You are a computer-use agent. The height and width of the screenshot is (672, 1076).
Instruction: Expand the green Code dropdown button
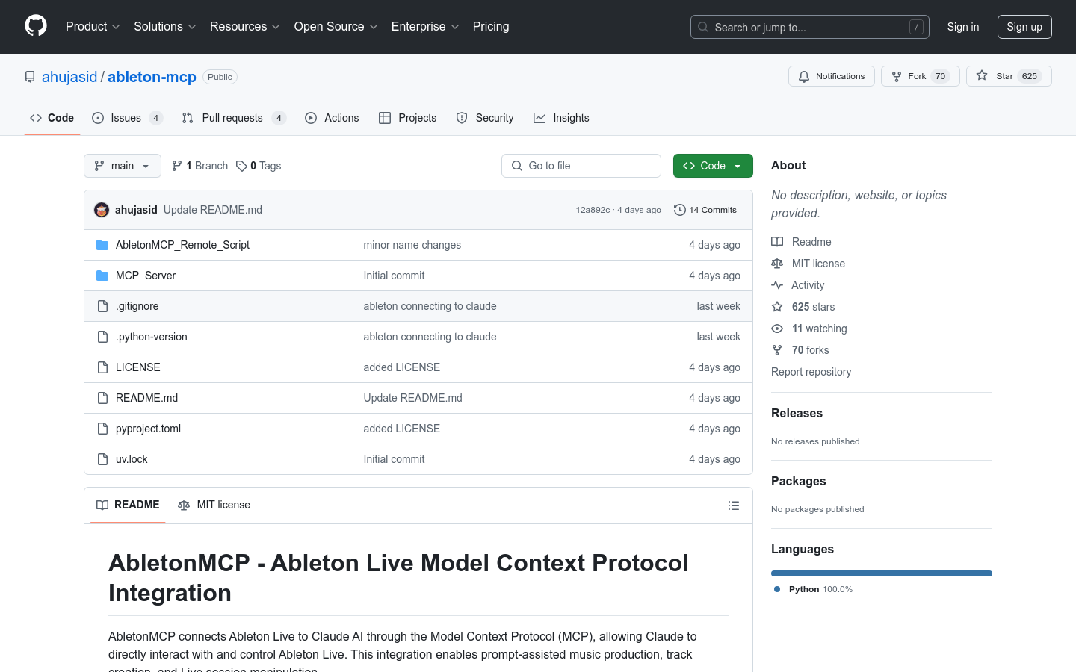(x=713, y=166)
